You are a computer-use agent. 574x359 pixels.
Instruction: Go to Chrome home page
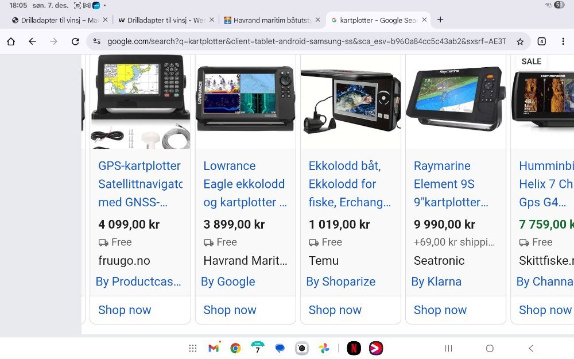click(11, 41)
